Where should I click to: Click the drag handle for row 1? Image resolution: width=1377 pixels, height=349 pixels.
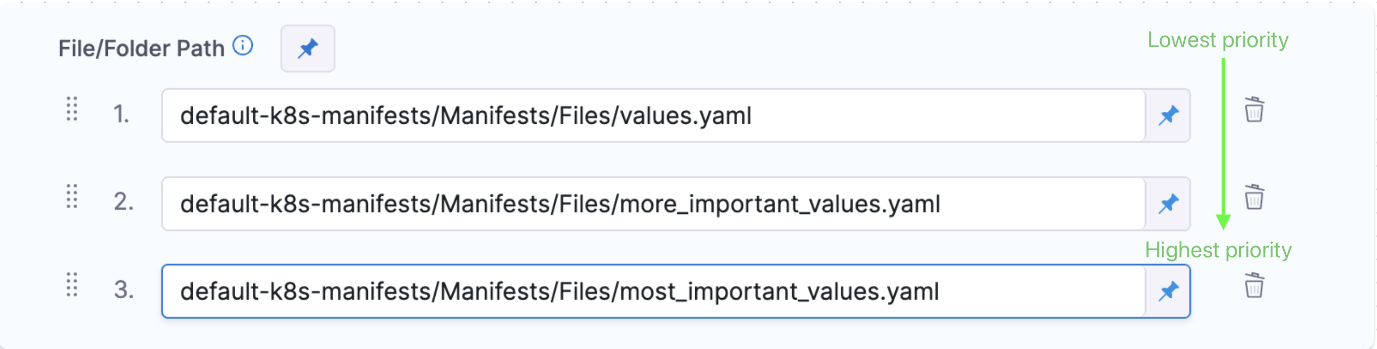point(72,109)
